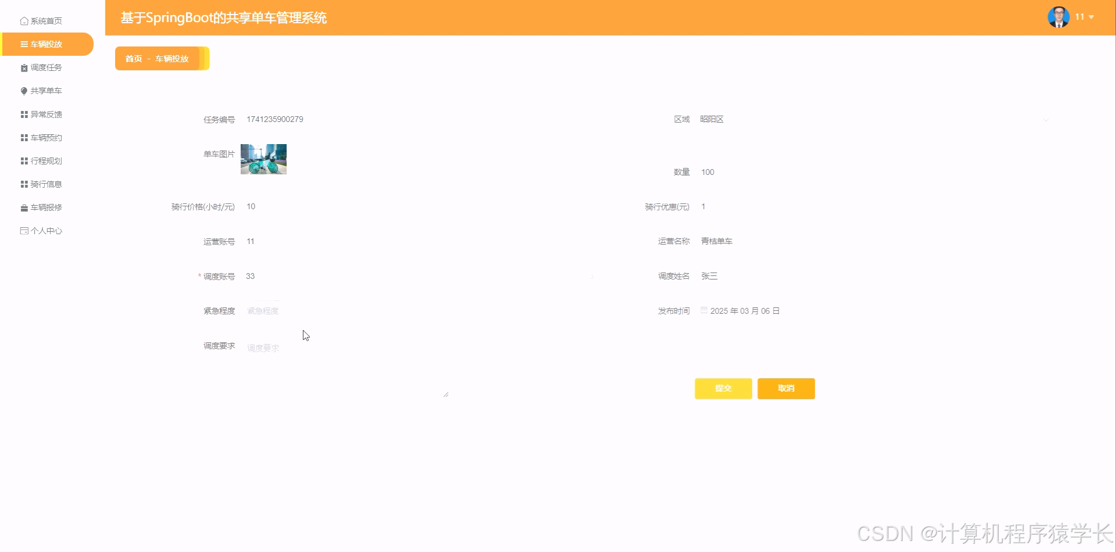1116x552 pixels.
Task: Click the 取消 cancel button
Action: [x=786, y=388]
